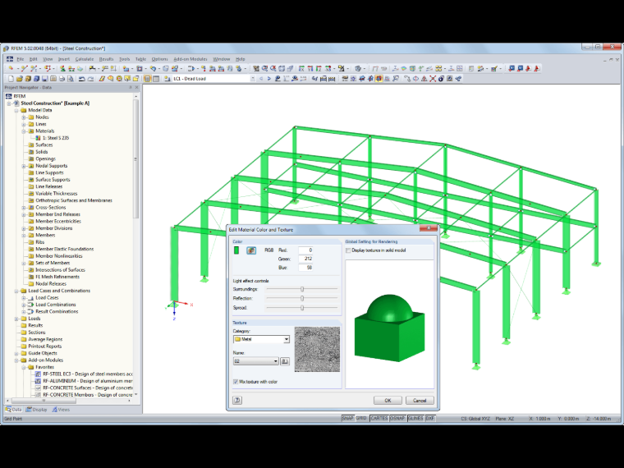The height and width of the screenshot is (468, 624).
Task: Toggle GLINES in status bar
Action: (415, 418)
